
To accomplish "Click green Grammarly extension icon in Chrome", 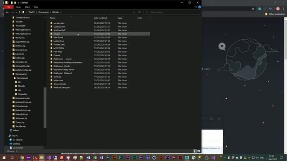I will click(260, 9).
